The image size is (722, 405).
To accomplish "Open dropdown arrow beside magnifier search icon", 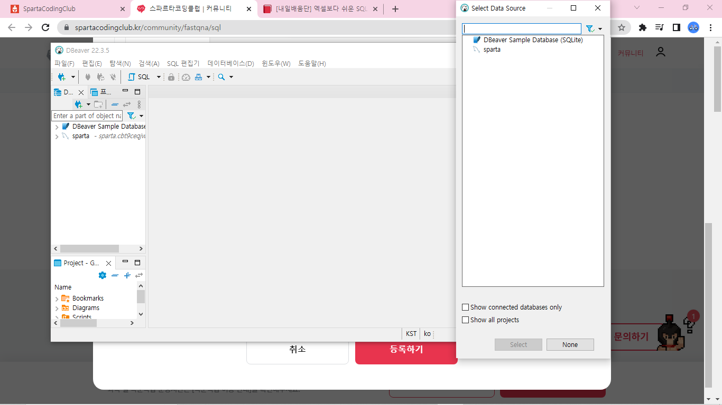I will click(x=231, y=77).
